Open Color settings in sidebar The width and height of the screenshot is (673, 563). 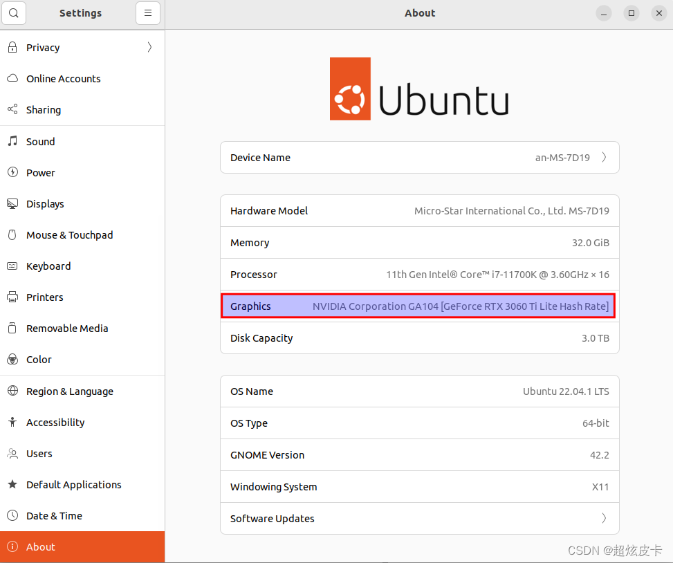(39, 360)
